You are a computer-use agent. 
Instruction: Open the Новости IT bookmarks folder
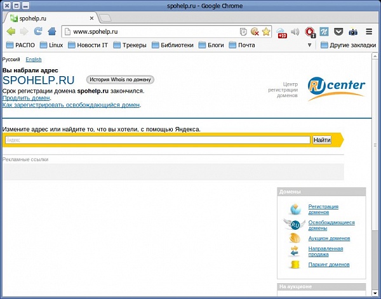click(x=88, y=45)
